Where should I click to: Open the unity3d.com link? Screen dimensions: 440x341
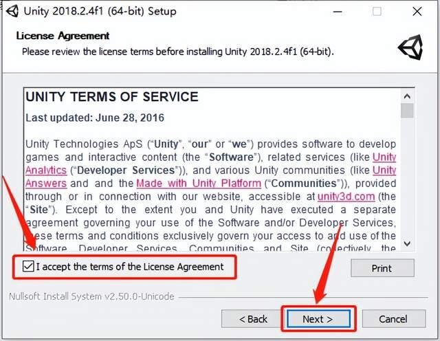[346, 197]
